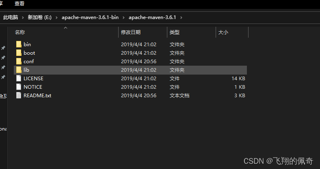The width and height of the screenshot is (320, 169).
Task: Click the modified date of README.txt
Action: point(138,96)
